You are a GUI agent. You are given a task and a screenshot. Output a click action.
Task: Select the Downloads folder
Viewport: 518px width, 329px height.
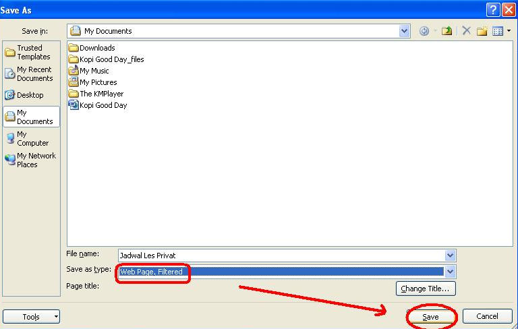tap(92, 48)
